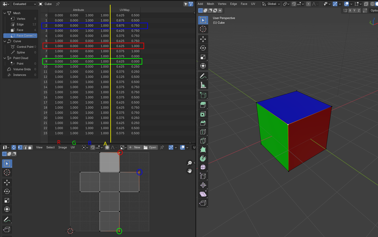This screenshot has height=237, width=378.
Task: Activate the Transform tool in 3D viewport
Action: click(x=203, y=66)
